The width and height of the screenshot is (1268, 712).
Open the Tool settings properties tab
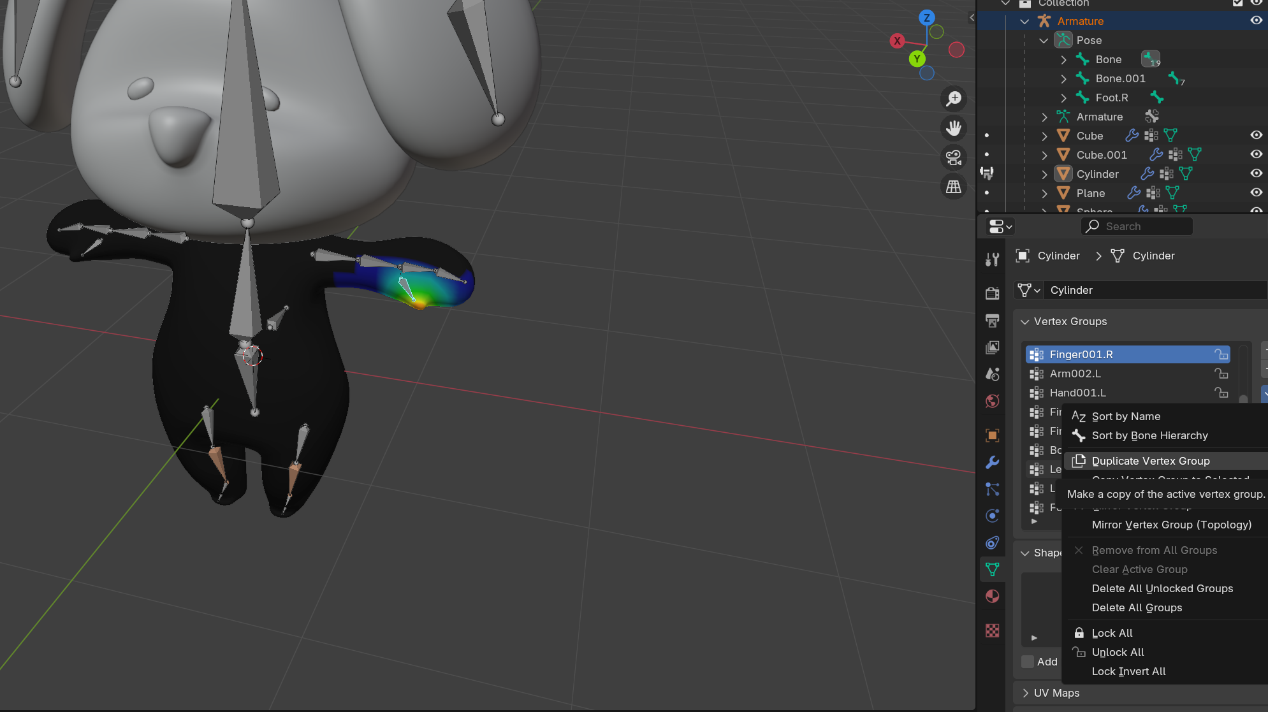tap(992, 259)
